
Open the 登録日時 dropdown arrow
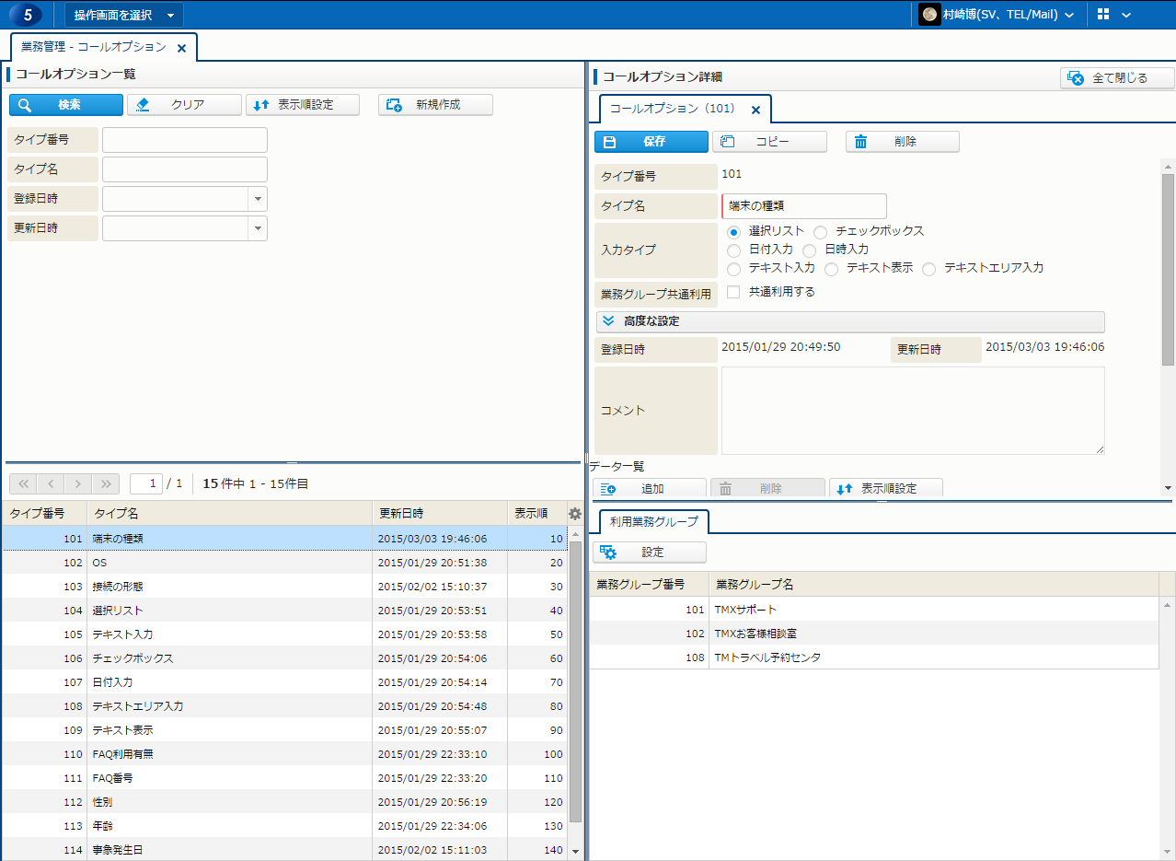click(x=257, y=199)
